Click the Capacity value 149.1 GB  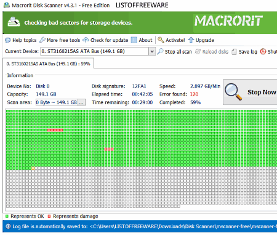pos(46,94)
